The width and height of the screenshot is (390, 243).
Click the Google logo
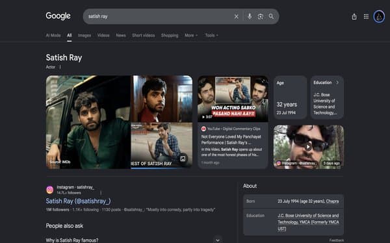[58, 16]
